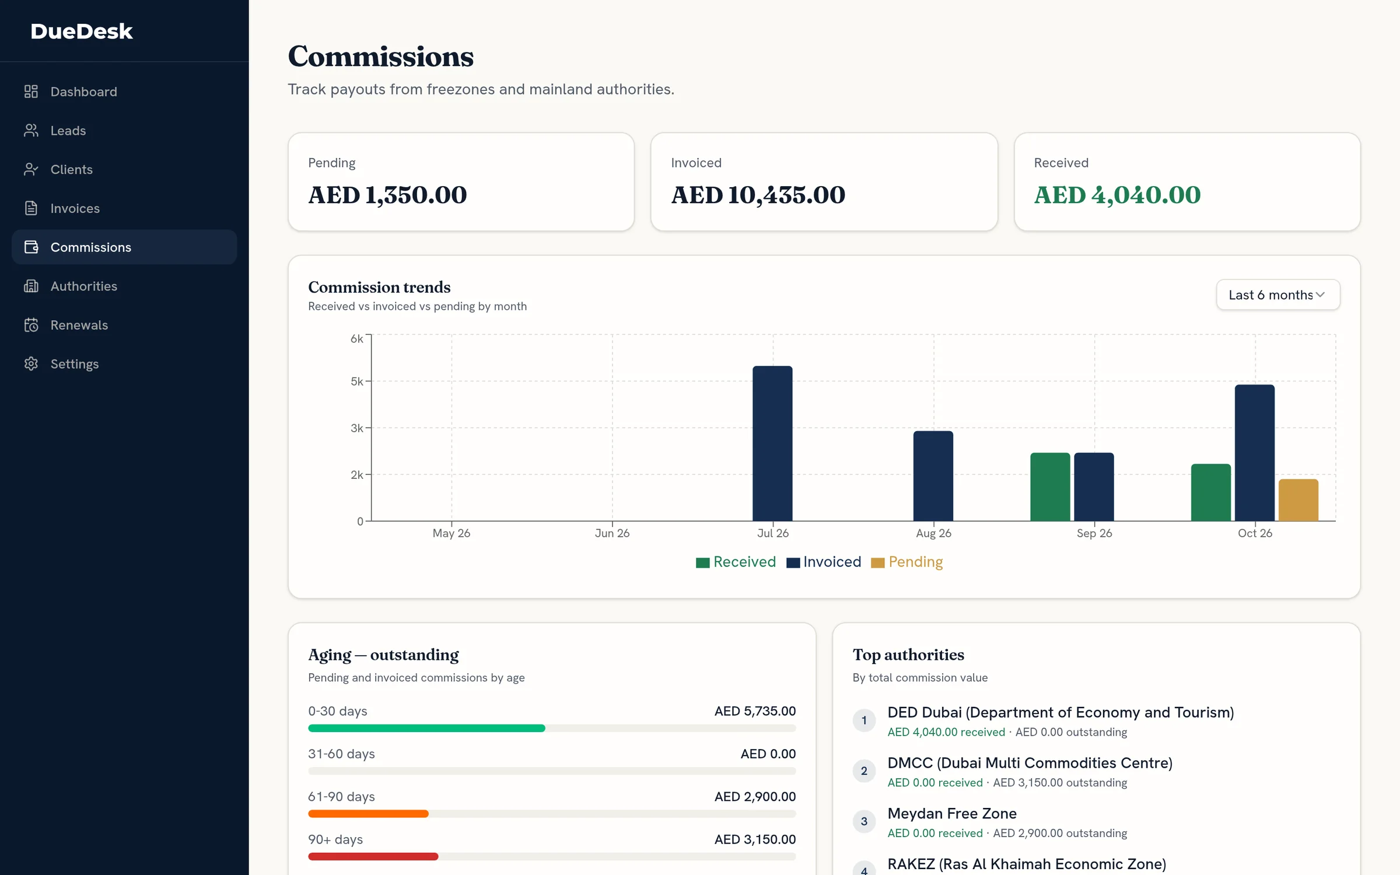Open the Last 6 months dropdown

[x=1277, y=295]
